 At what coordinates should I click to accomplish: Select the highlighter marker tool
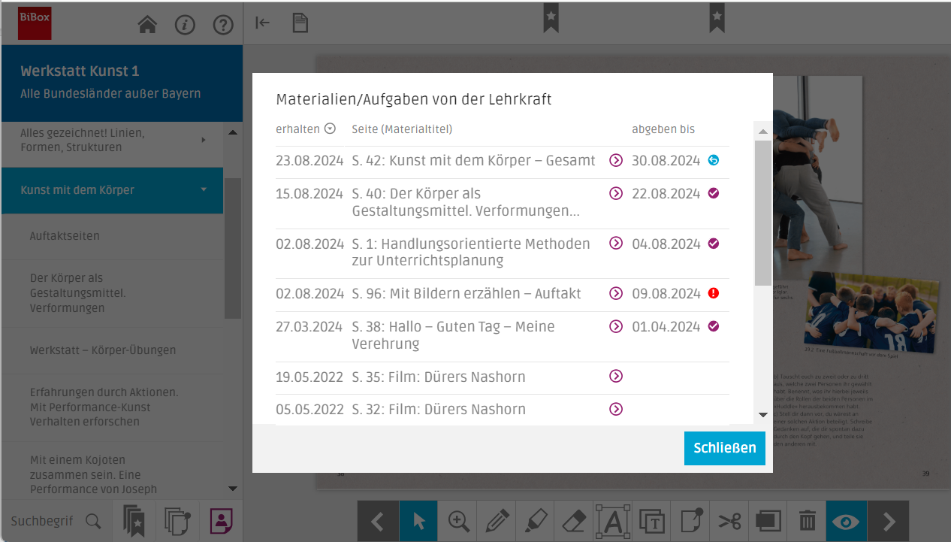coord(536,521)
